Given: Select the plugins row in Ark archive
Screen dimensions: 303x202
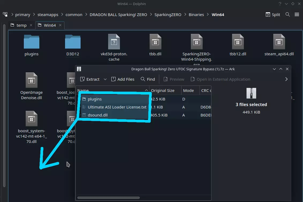Looking at the screenshot, I should 143,99.
